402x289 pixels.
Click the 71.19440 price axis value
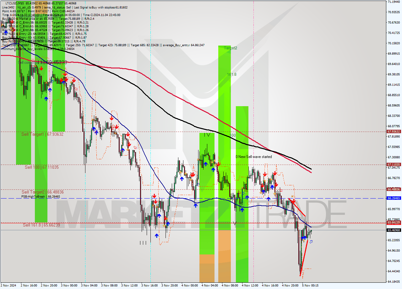[394, 2]
